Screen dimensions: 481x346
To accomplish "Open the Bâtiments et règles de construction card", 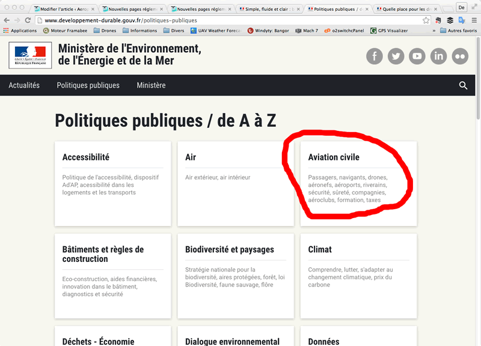I will pos(113,276).
